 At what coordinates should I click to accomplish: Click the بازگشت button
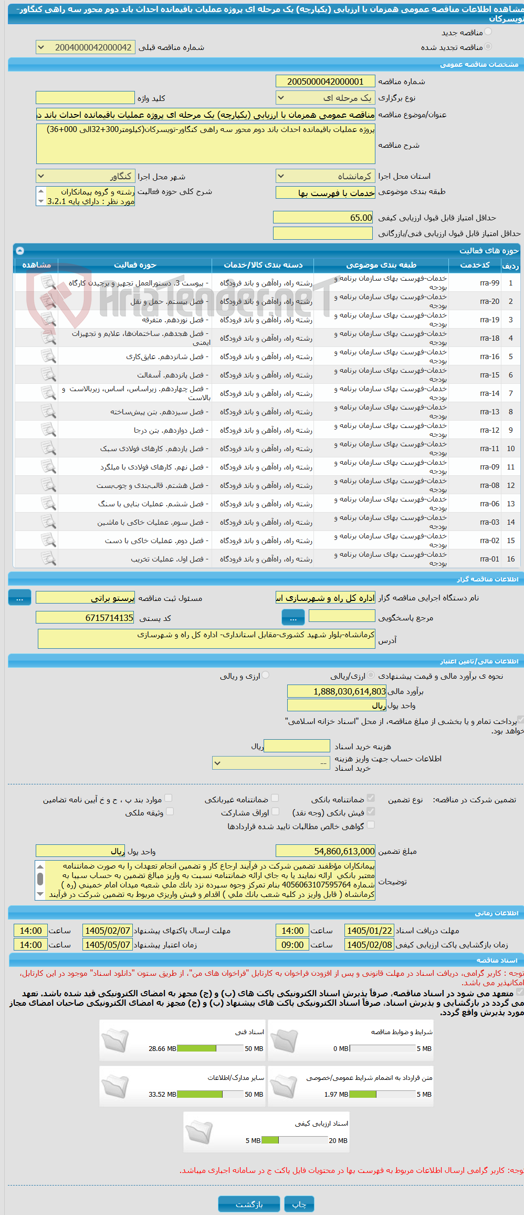pyautogui.click(x=249, y=1204)
